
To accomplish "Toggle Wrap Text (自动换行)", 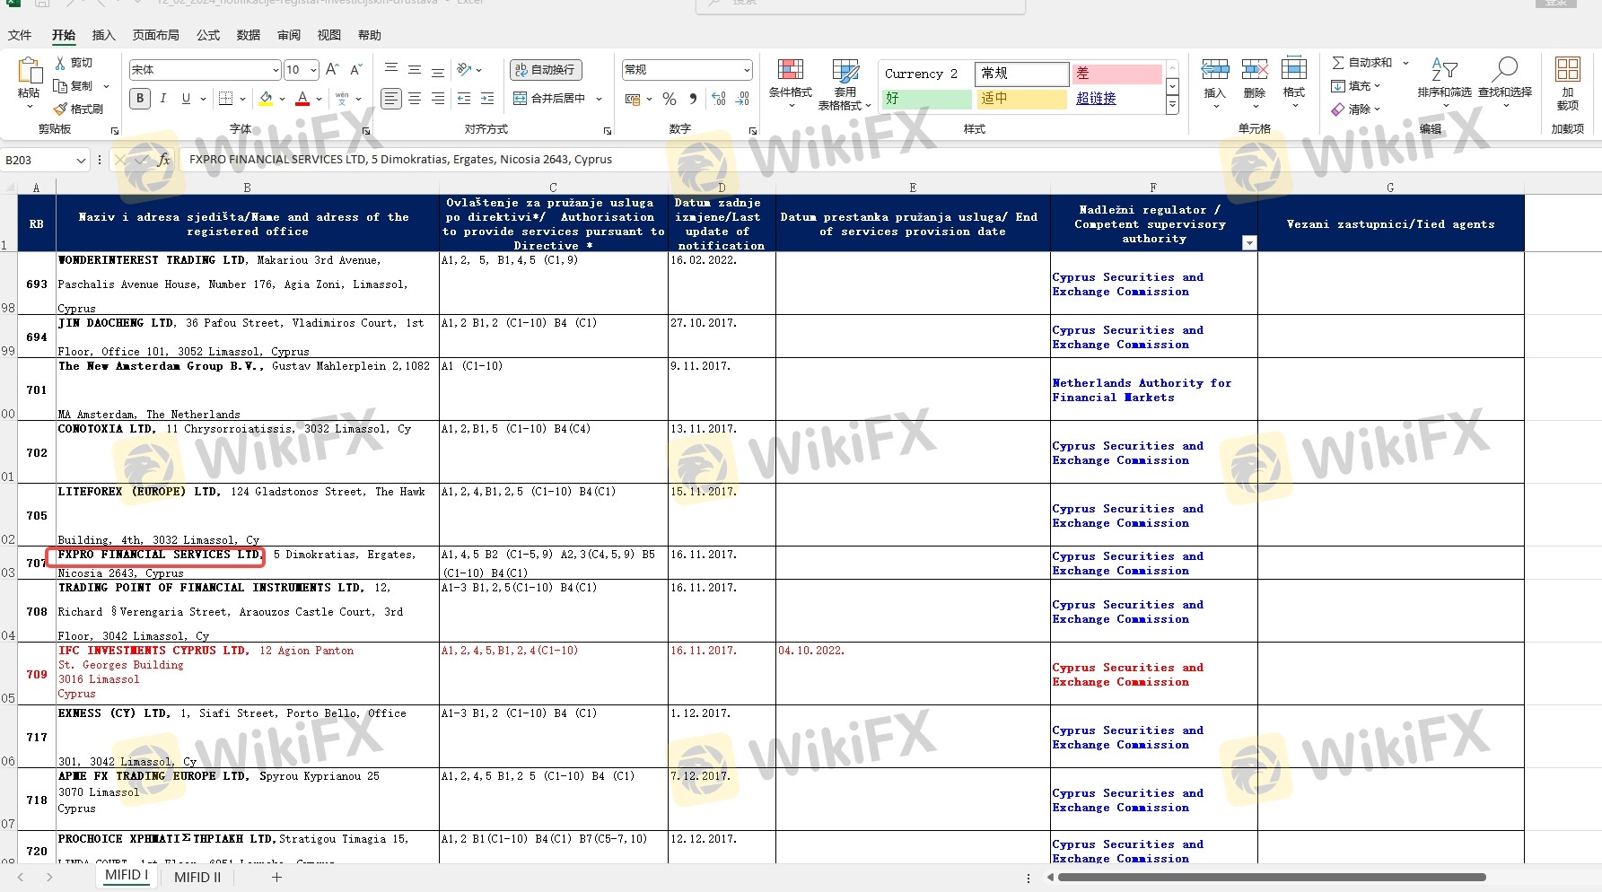I will click(x=546, y=70).
